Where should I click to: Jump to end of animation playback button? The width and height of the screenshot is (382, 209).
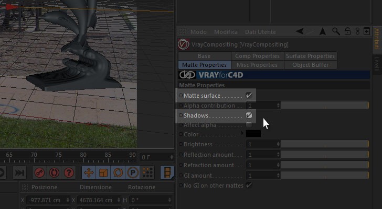19,172
